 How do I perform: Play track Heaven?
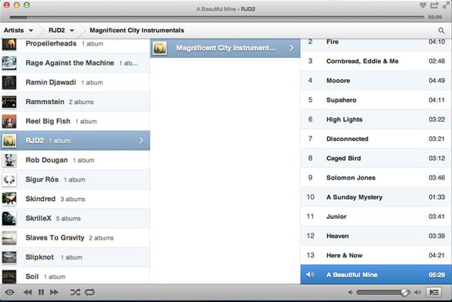click(x=376, y=236)
